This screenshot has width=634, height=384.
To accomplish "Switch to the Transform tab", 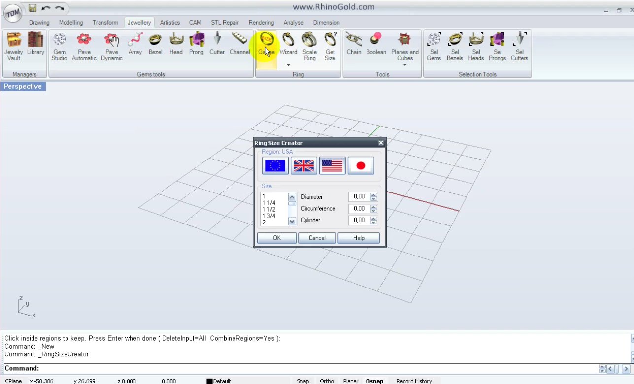I will point(105,22).
